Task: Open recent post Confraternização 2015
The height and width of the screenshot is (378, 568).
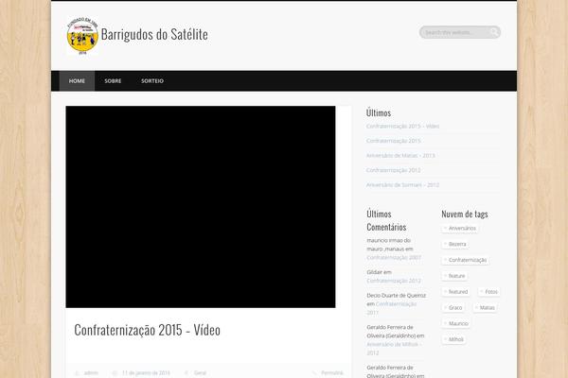Action: pyautogui.click(x=394, y=141)
